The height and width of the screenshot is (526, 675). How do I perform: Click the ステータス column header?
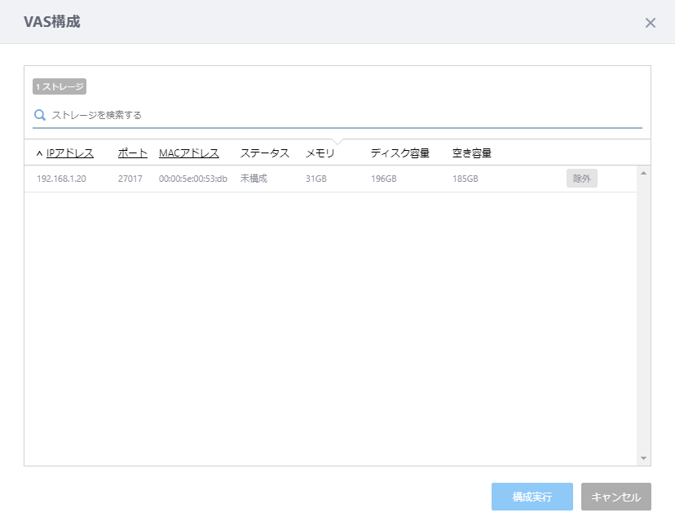click(x=264, y=153)
